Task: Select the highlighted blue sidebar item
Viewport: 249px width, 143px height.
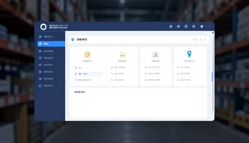Action: (51, 44)
